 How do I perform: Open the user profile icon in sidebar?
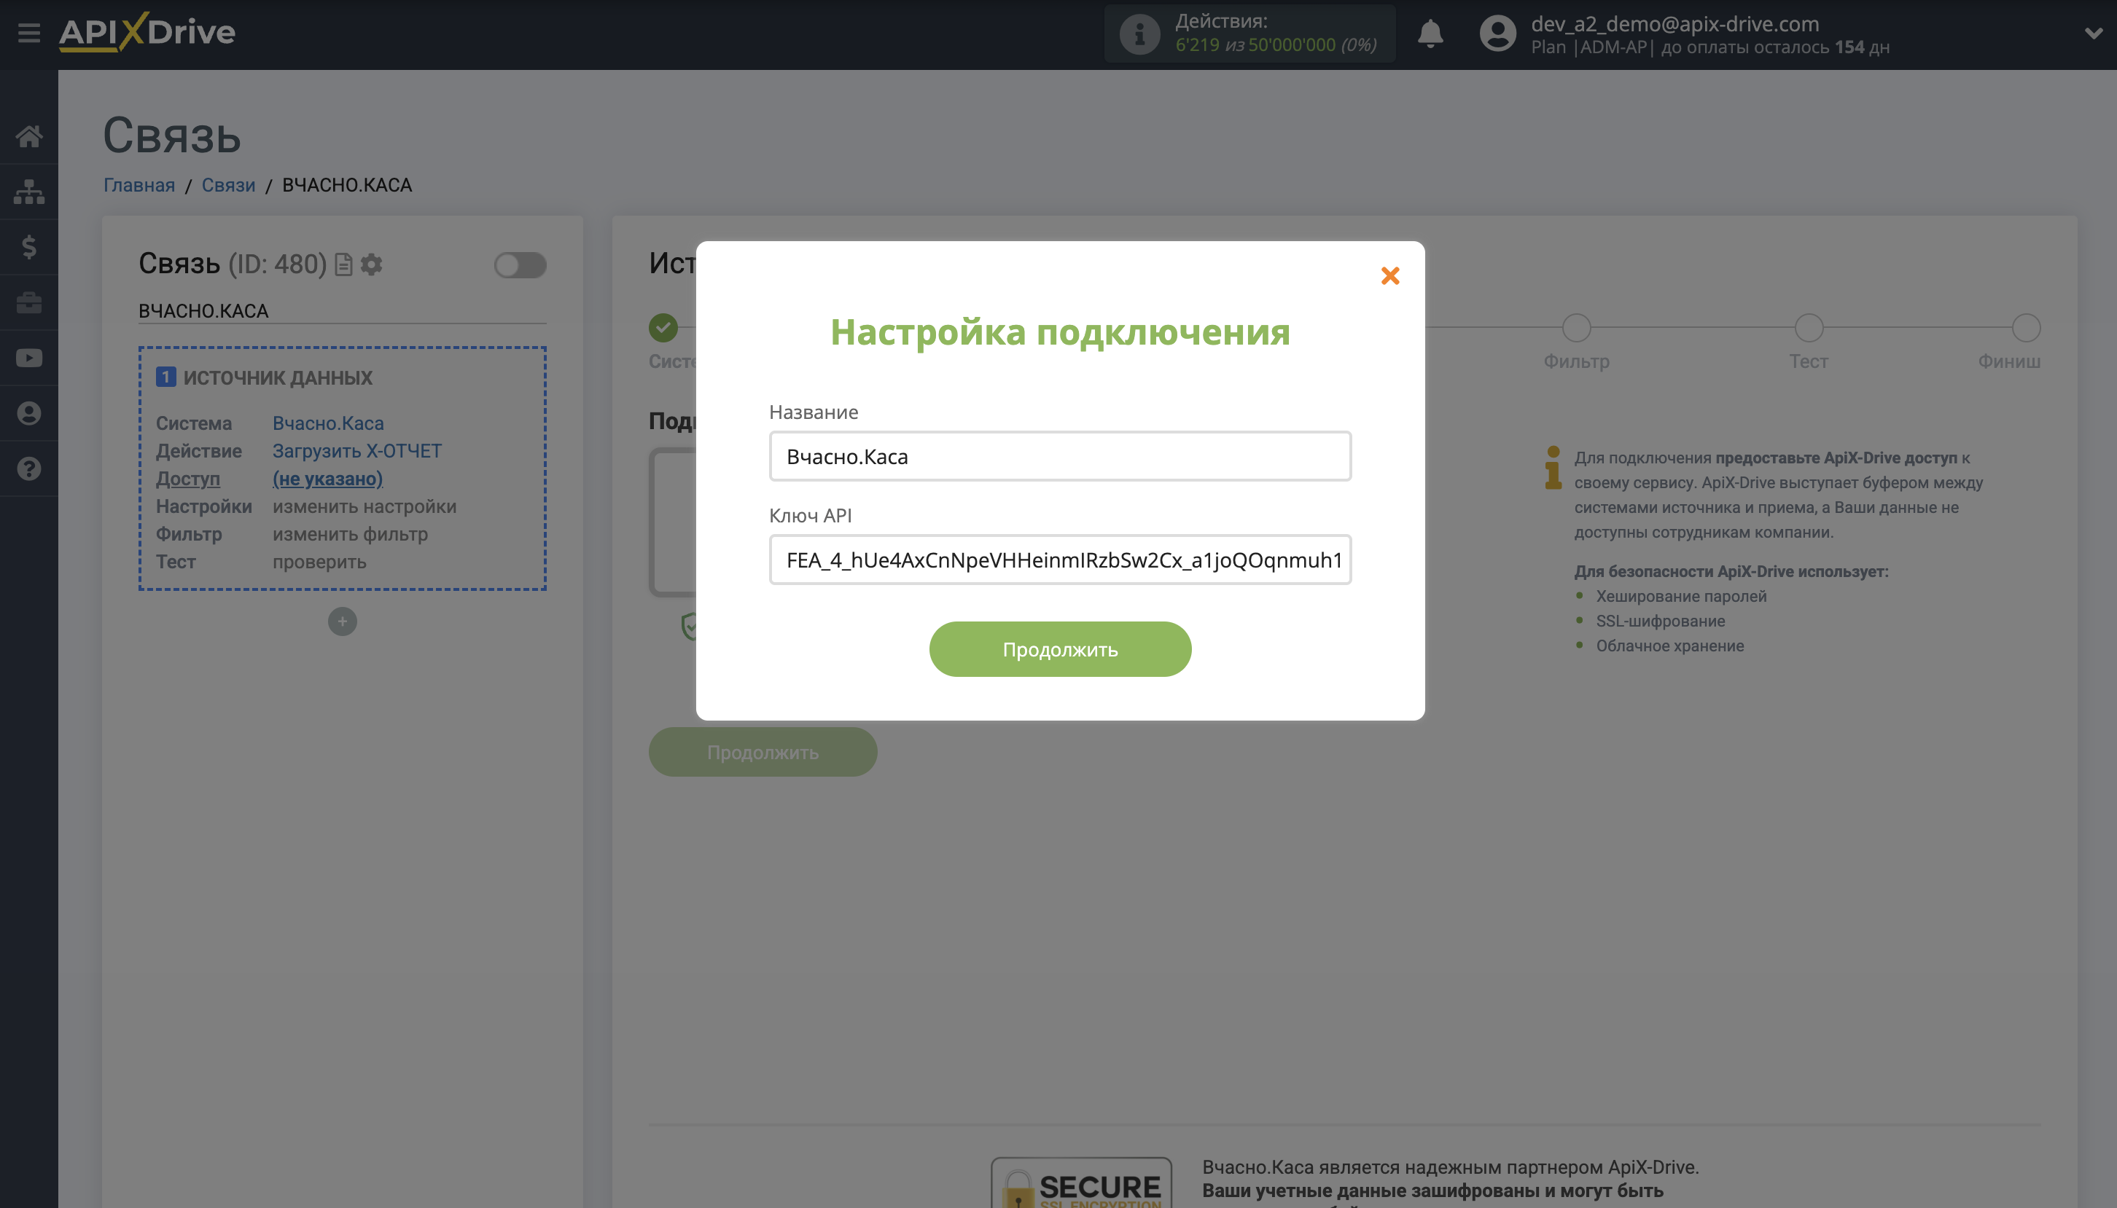coord(30,412)
